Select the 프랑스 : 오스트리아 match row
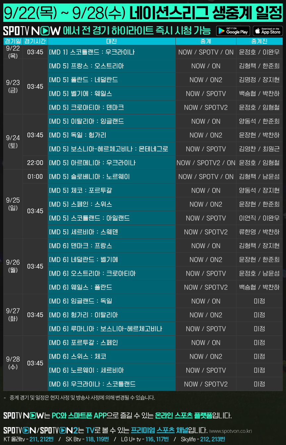The height and width of the screenshot is (445, 286). [x=112, y=66]
